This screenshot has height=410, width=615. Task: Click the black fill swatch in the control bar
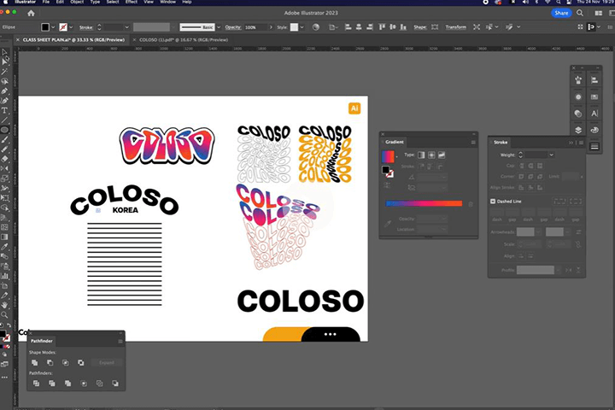tap(45, 27)
